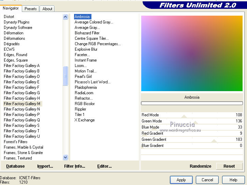
Task: Open Frames, Stone & Granite category
Action: tap(23, 153)
